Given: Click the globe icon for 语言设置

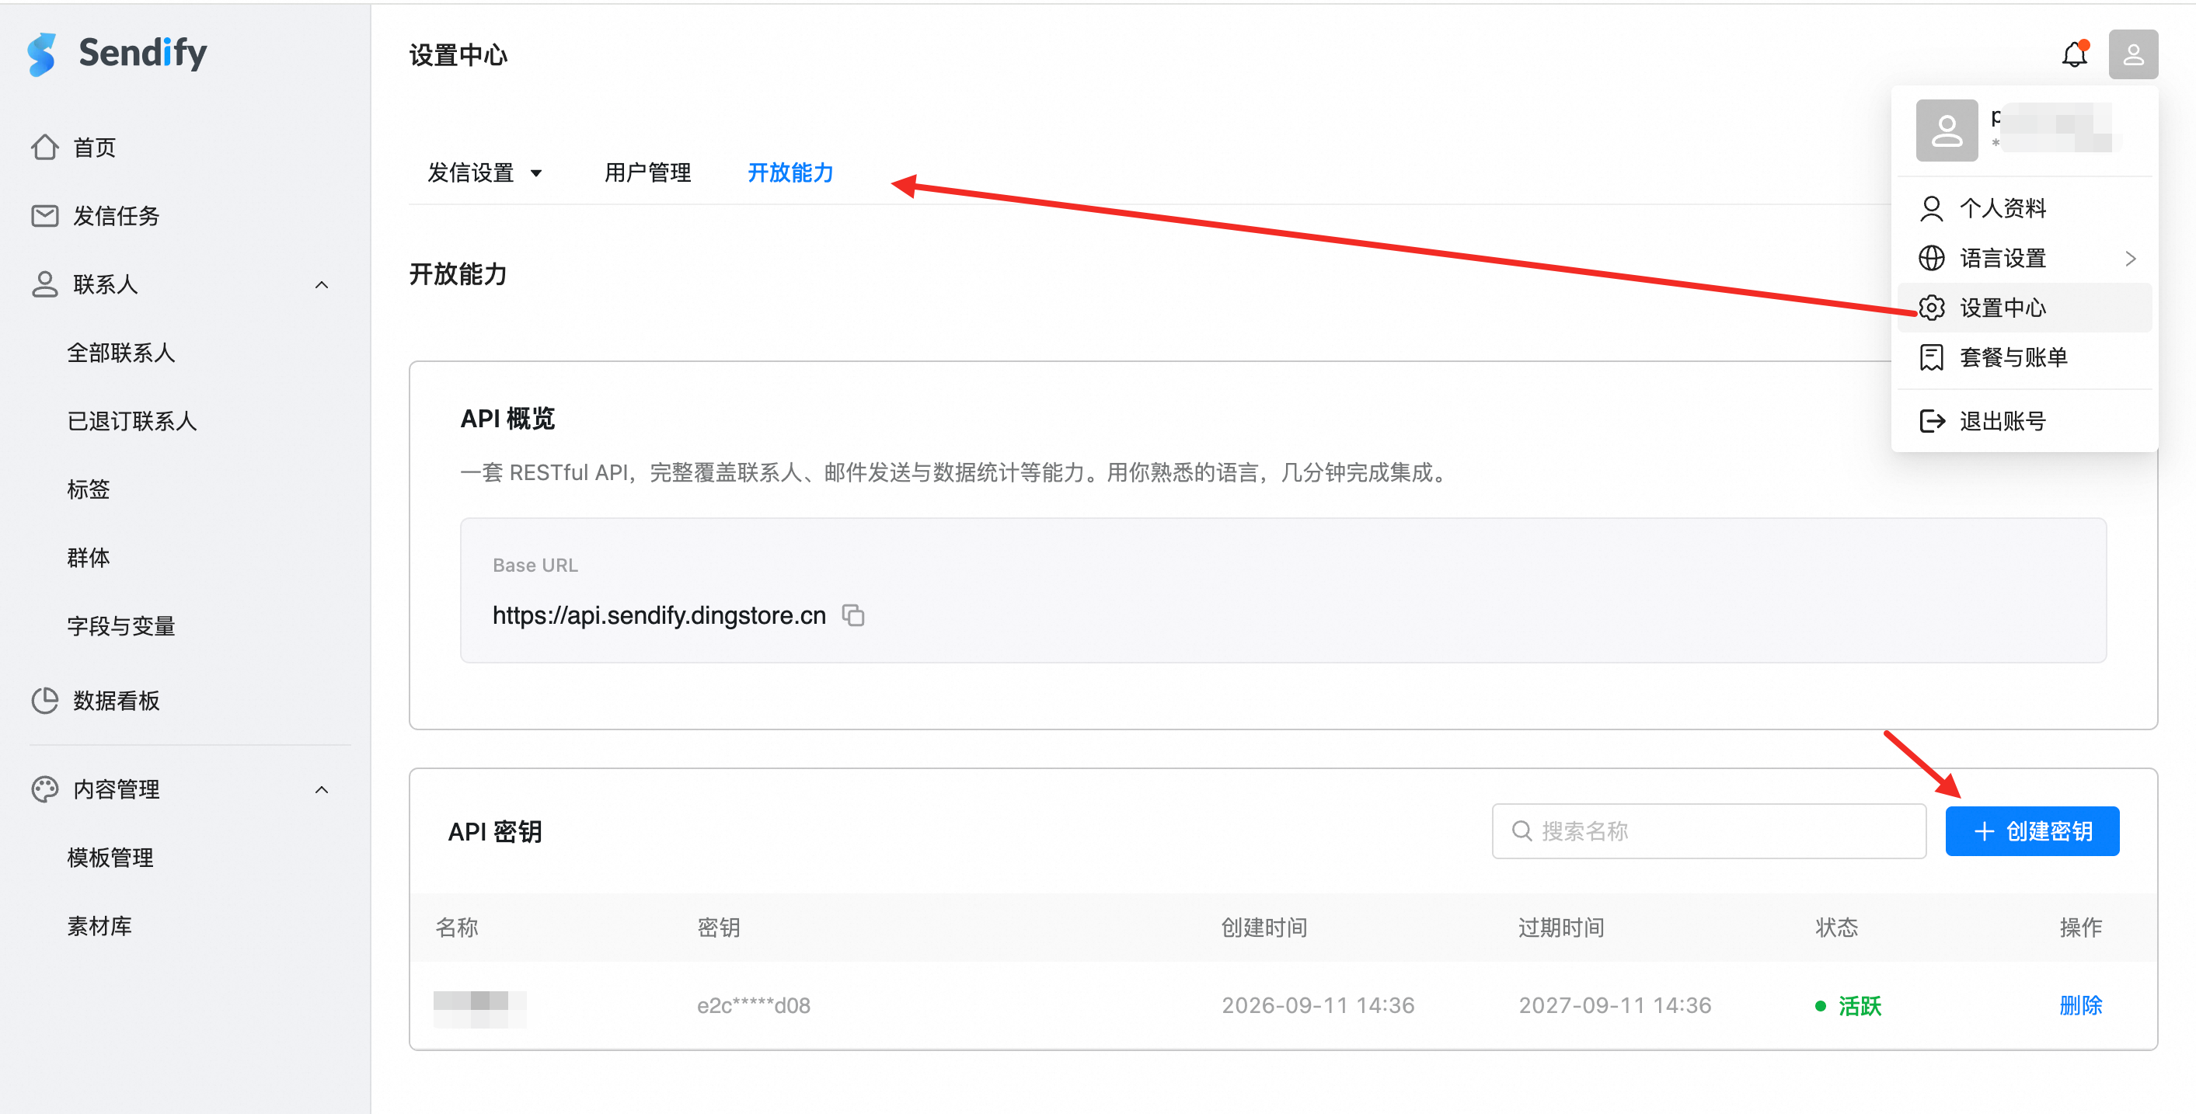Looking at the screenshot, I should (x=1931, y=257).
